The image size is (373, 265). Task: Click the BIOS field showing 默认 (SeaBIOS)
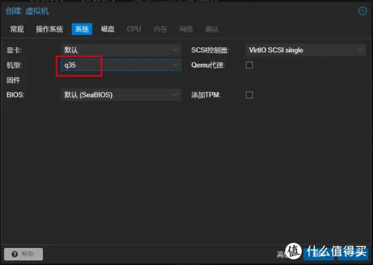(x=121, y=95)
